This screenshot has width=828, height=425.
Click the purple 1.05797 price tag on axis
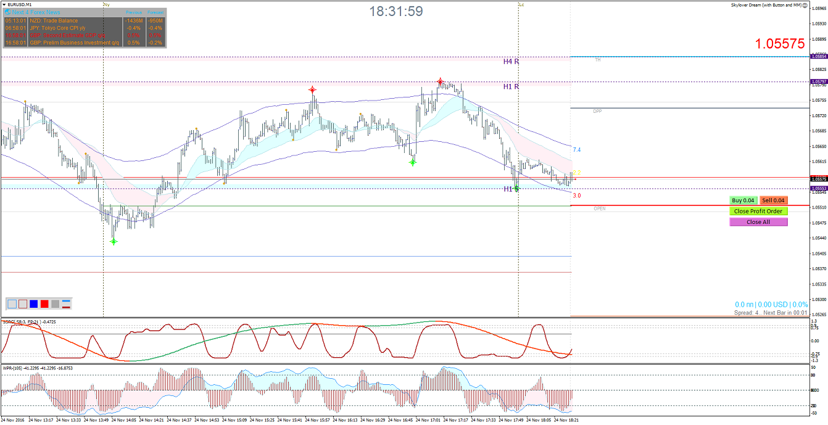pyautogui.click(x=819, y=81)
